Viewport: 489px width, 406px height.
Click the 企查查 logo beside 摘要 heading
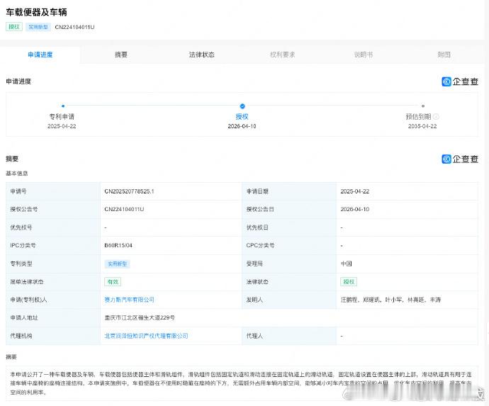460,159
